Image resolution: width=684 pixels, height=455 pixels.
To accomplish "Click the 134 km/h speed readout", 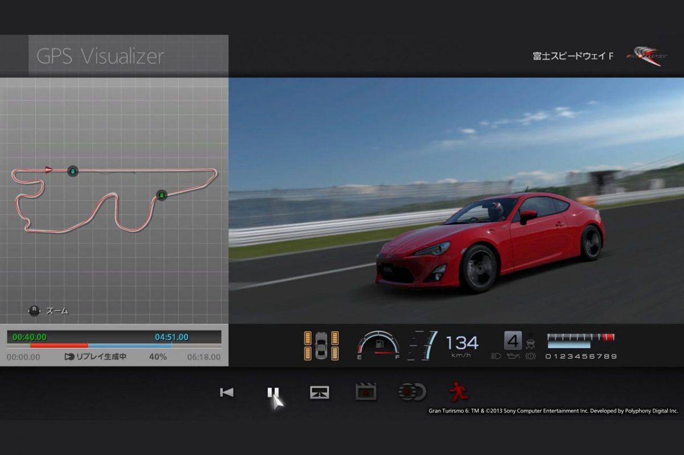I will coord(461,343).
